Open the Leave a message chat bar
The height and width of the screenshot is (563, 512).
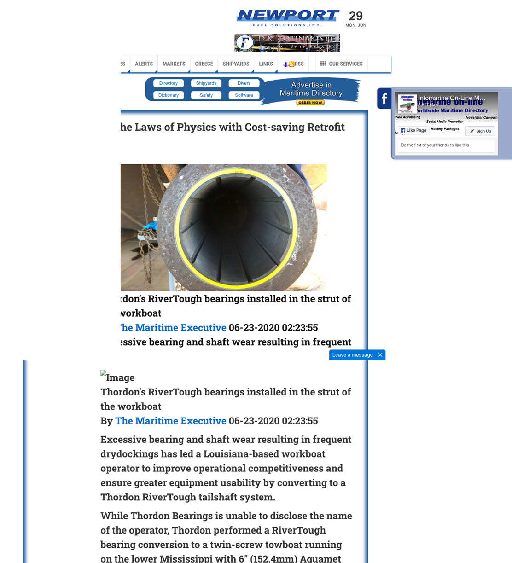(353, 355)
